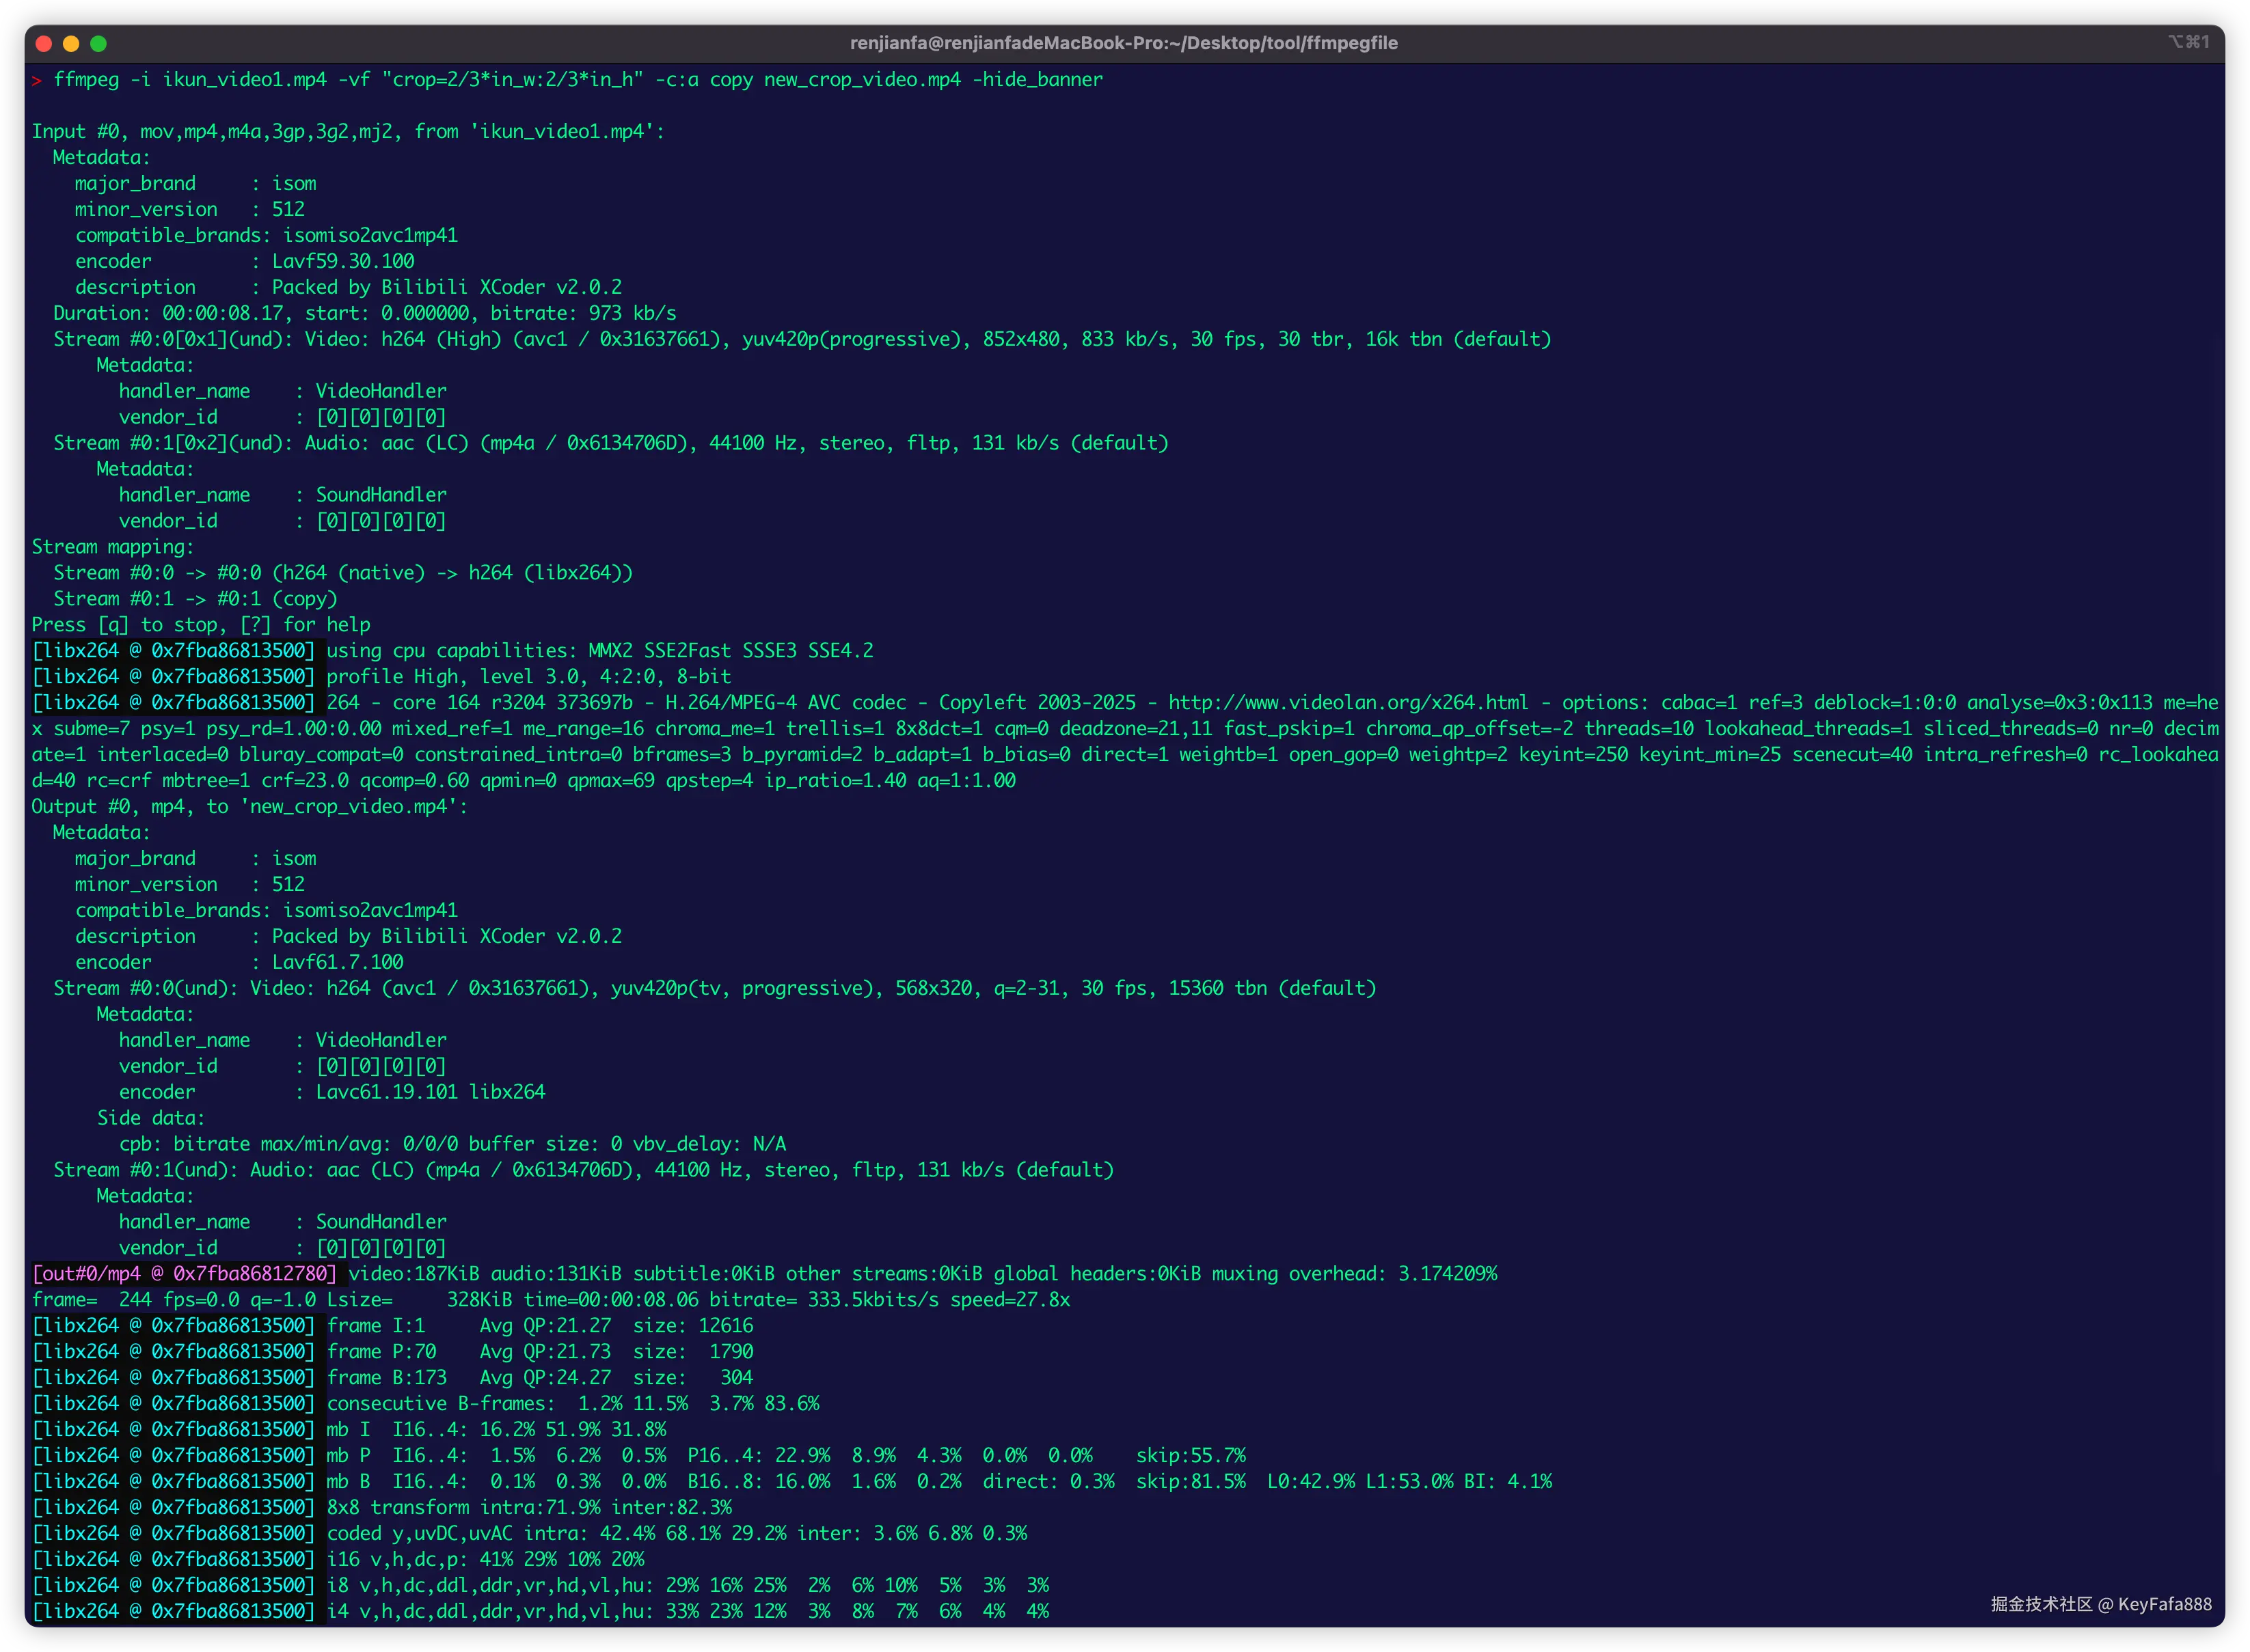
Task: Click the input filename ikun_video1.mp4 in the command
Action: click(x=244, y=80)
